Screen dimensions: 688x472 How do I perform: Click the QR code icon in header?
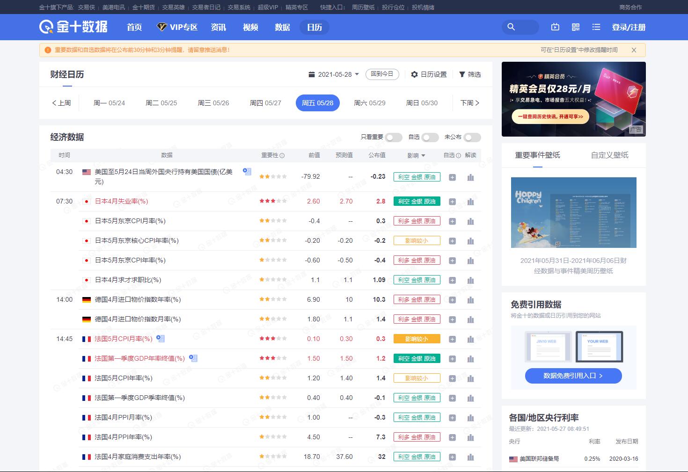[576, 27]
